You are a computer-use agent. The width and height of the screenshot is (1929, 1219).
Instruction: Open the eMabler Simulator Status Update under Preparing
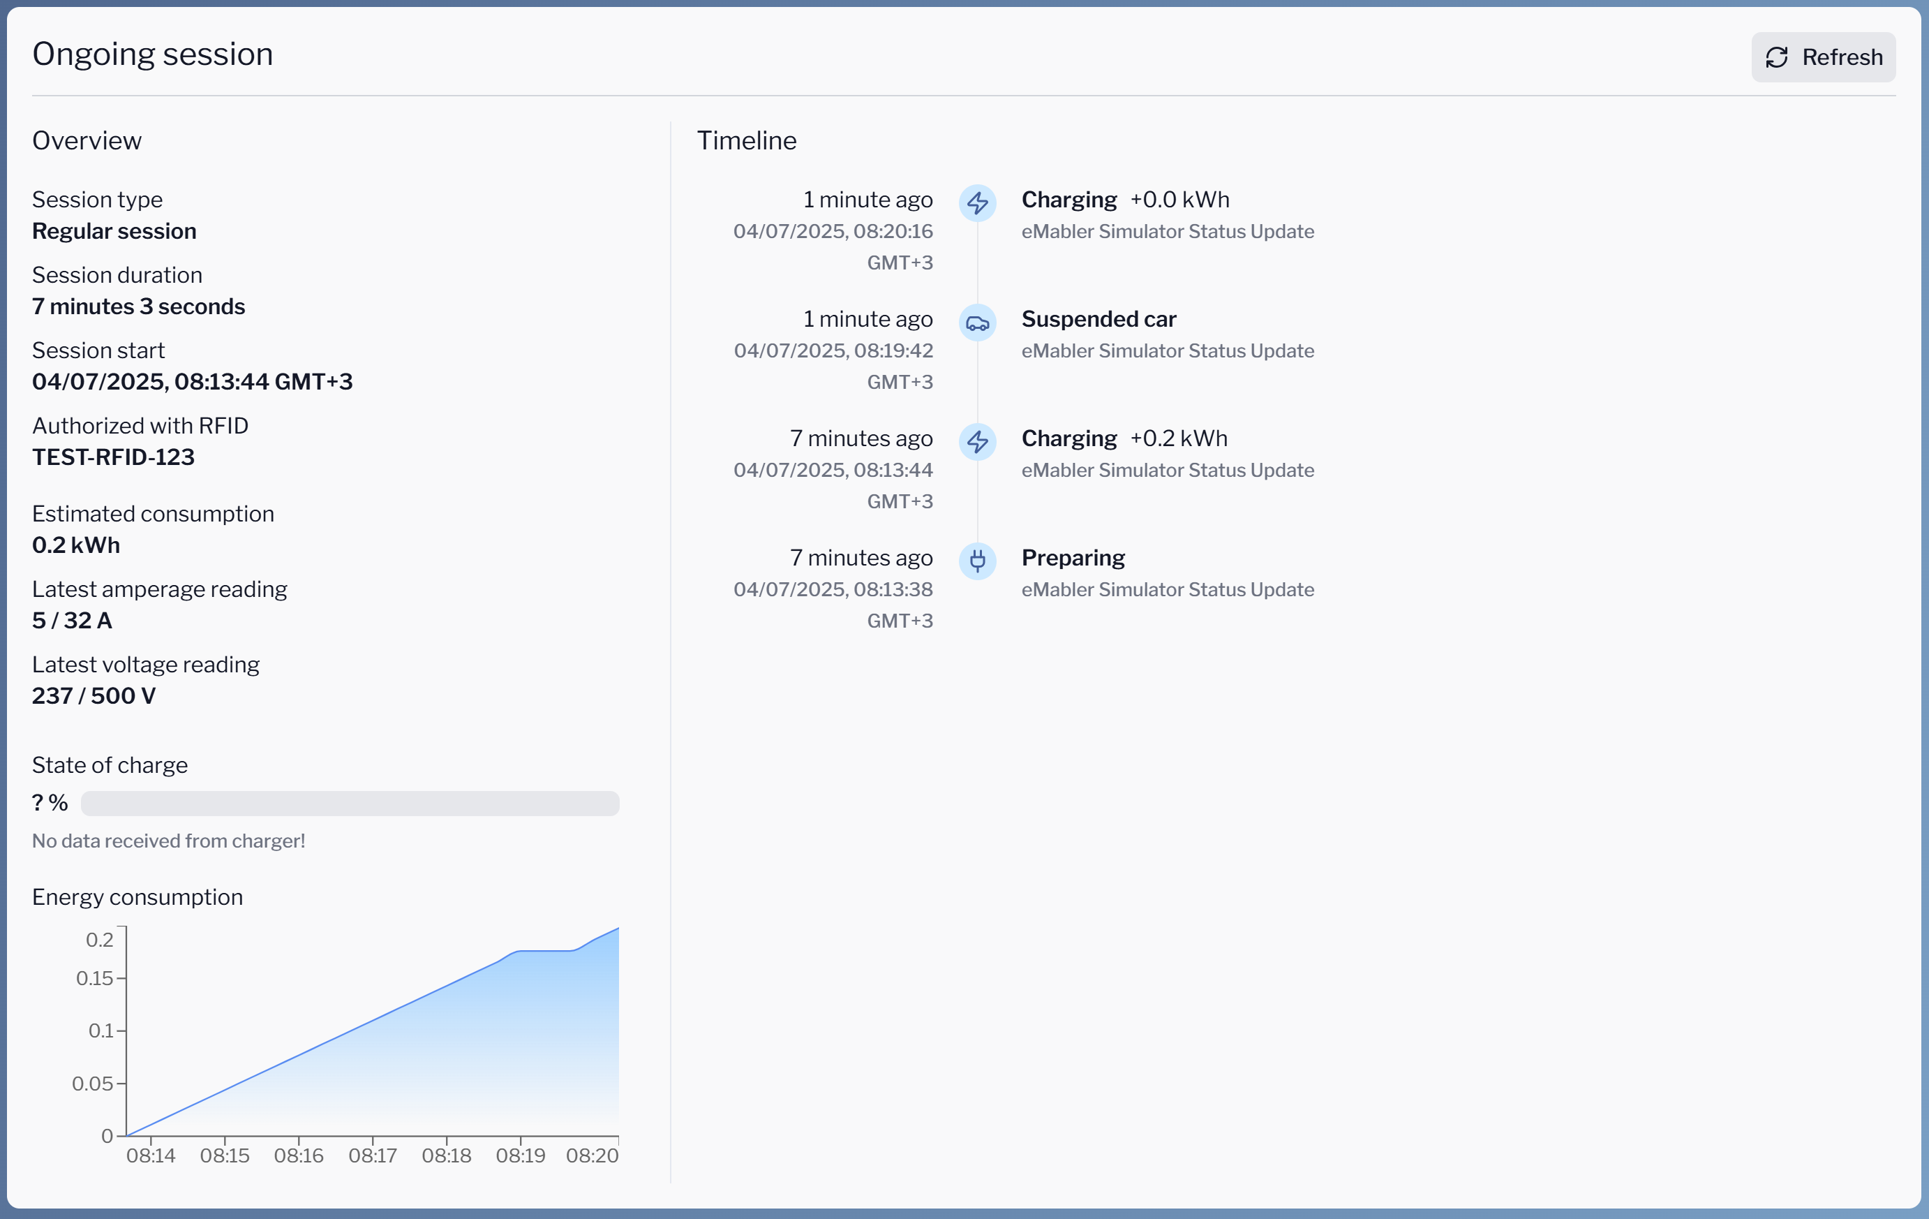[1167, 589]
